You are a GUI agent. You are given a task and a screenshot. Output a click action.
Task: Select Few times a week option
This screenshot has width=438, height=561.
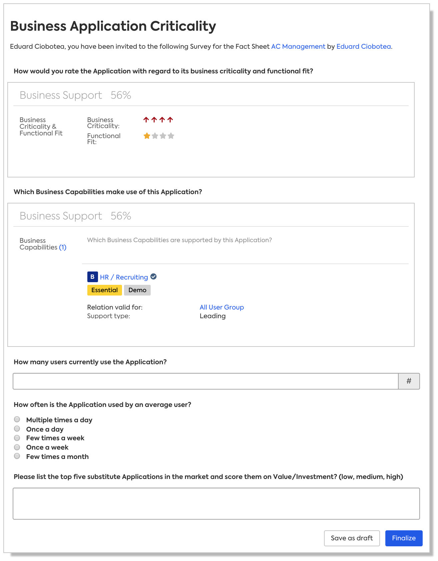click(17, 438)
